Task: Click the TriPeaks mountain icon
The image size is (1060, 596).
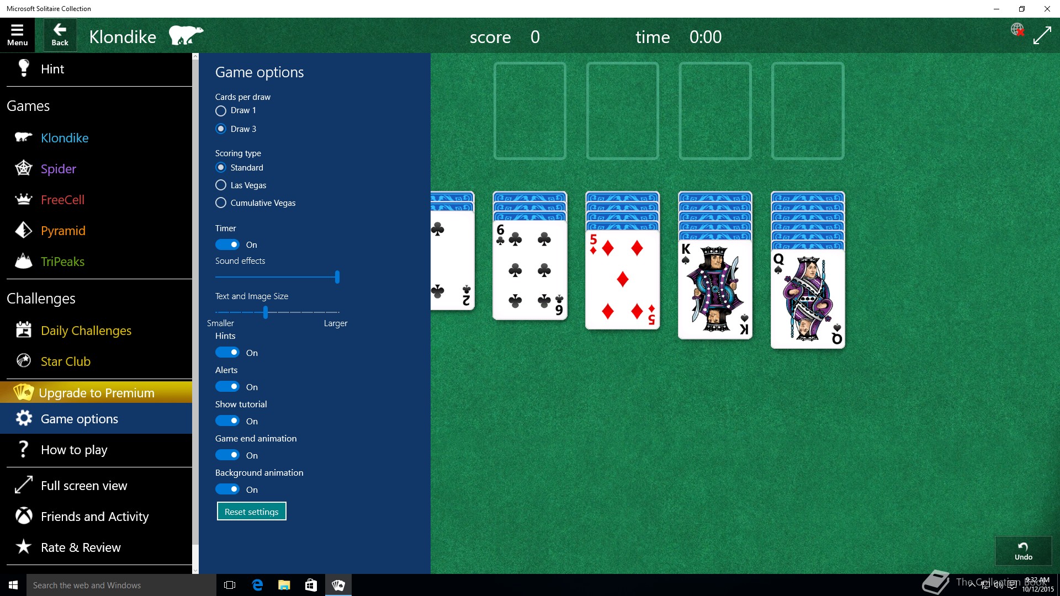Action: (23, 260)
